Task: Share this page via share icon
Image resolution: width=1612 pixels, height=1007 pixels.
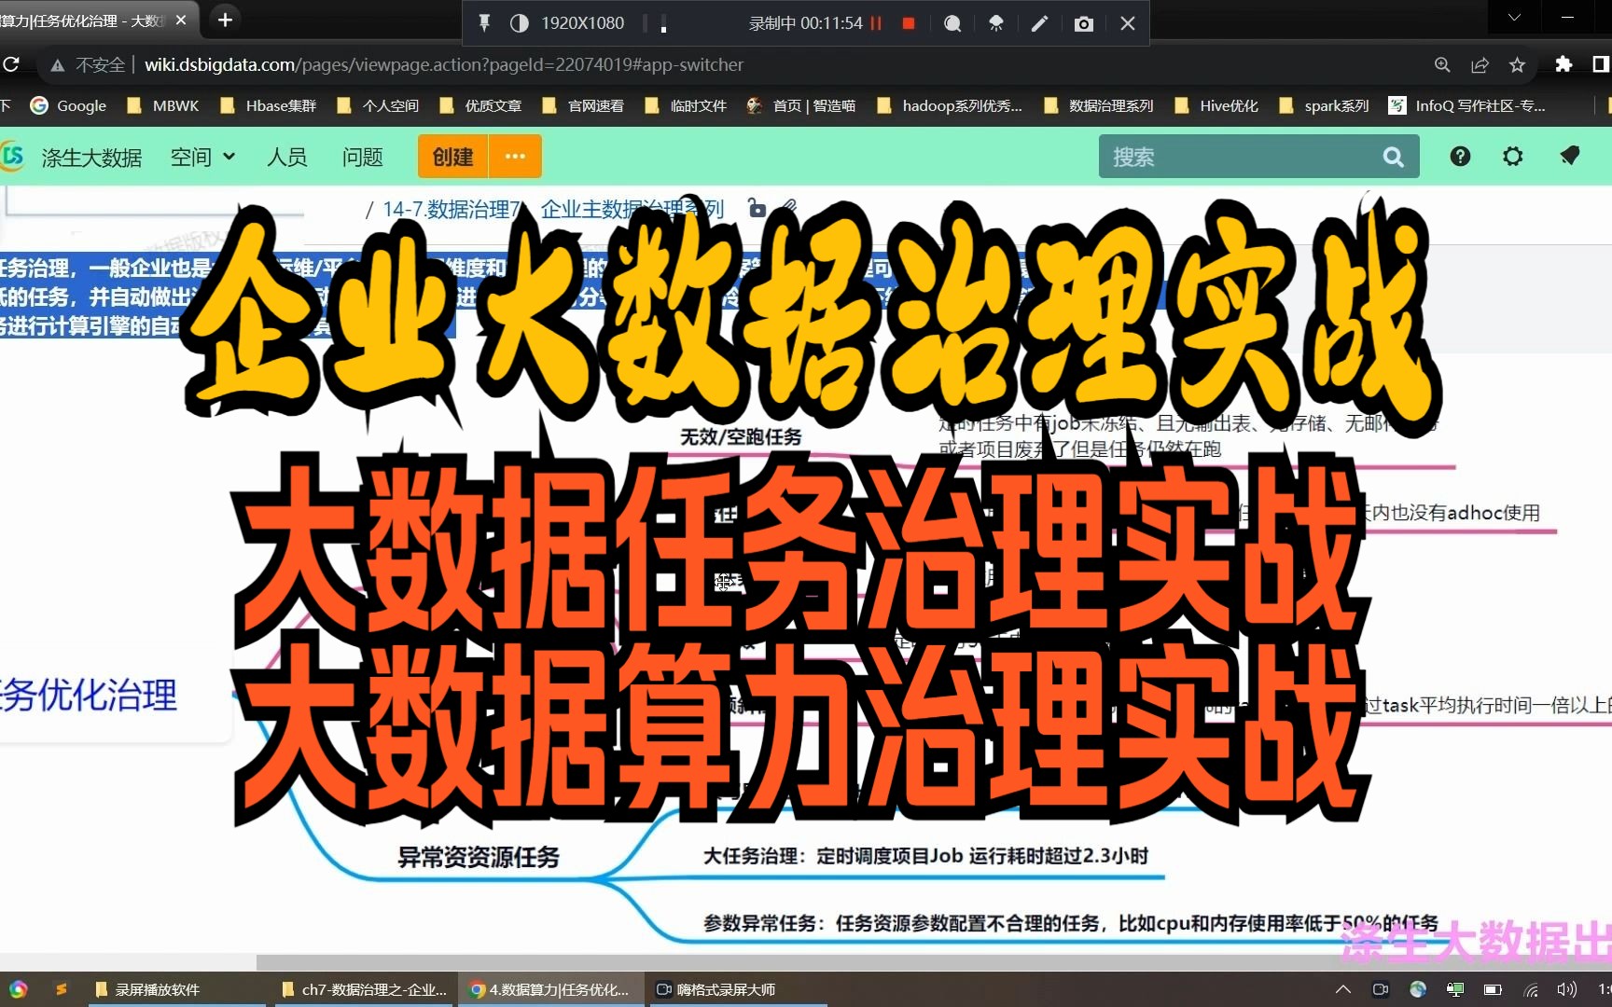Action: 1480,64
